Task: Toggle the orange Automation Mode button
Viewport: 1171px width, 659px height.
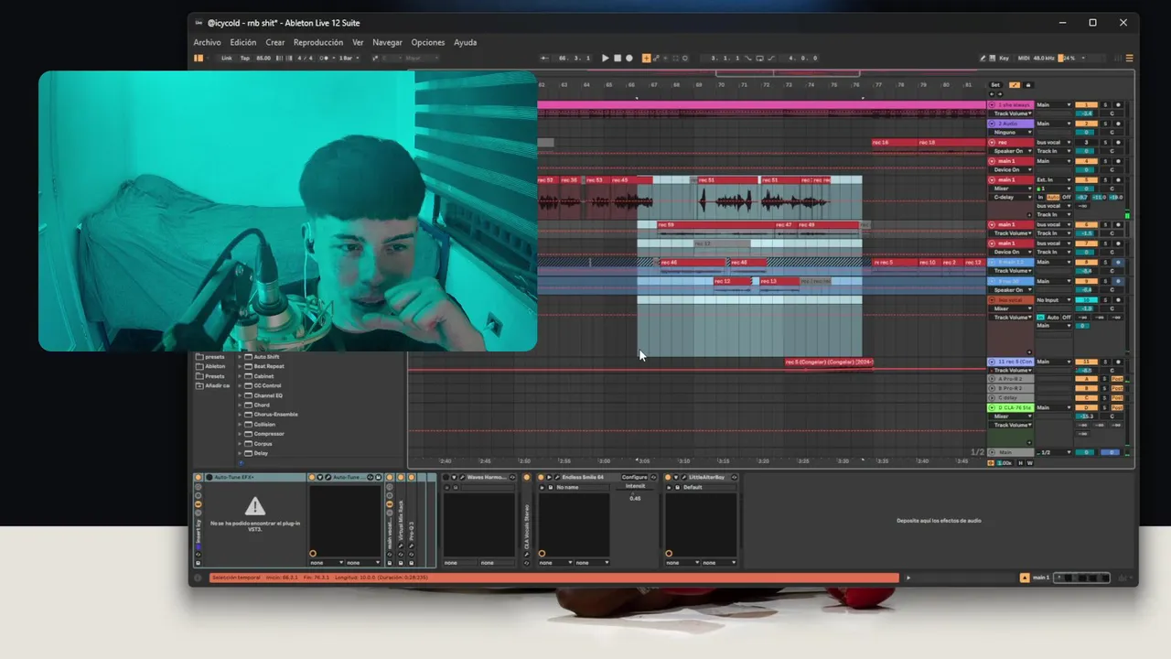Action: click(1015, 85)
